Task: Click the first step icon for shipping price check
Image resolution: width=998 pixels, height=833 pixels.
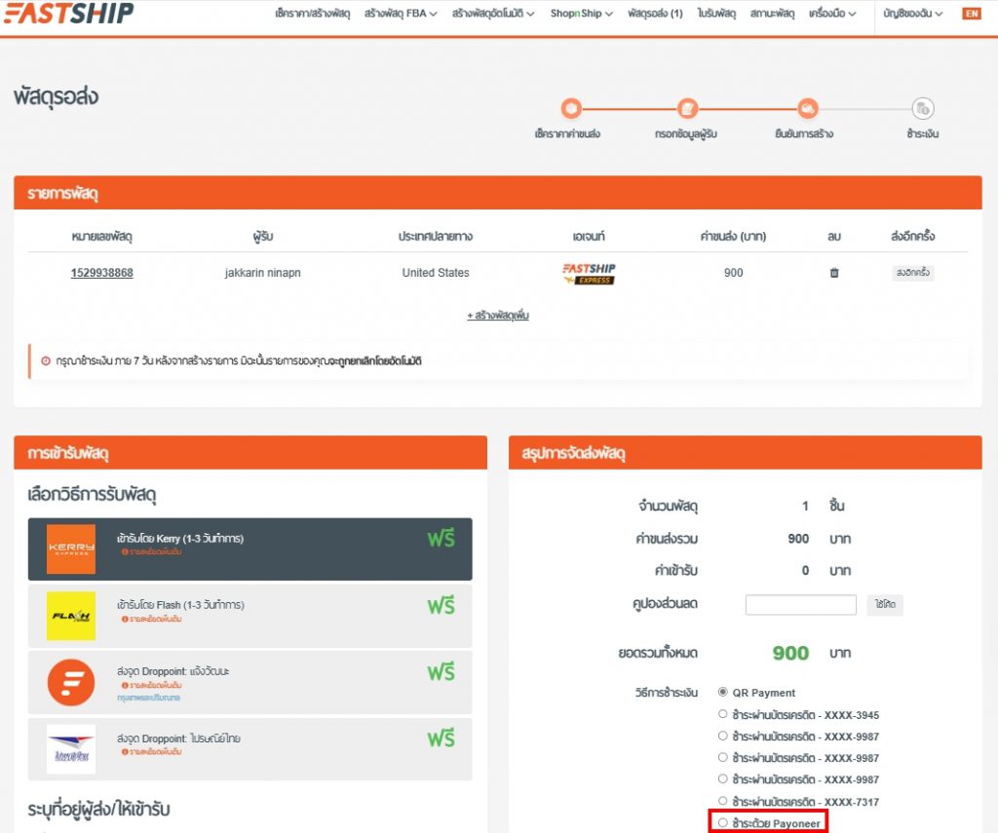Action: (571, 108)
